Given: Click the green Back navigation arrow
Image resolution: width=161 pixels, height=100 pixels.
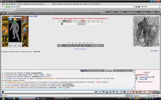Looking at the screenshot, I should pos(6,7).
